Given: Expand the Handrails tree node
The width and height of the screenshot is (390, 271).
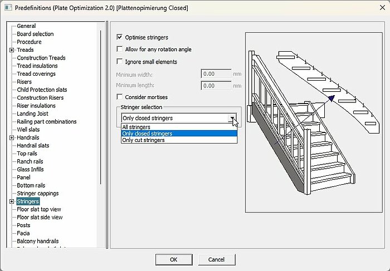Looking at the screenshot, I should click(12, 137).
